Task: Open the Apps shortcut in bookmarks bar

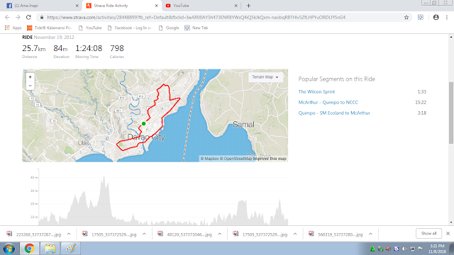Action: [13, 28]
